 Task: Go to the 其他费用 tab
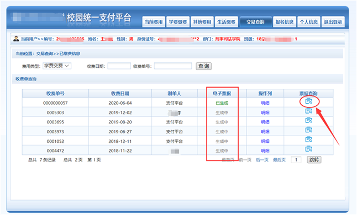pos(202,22)
